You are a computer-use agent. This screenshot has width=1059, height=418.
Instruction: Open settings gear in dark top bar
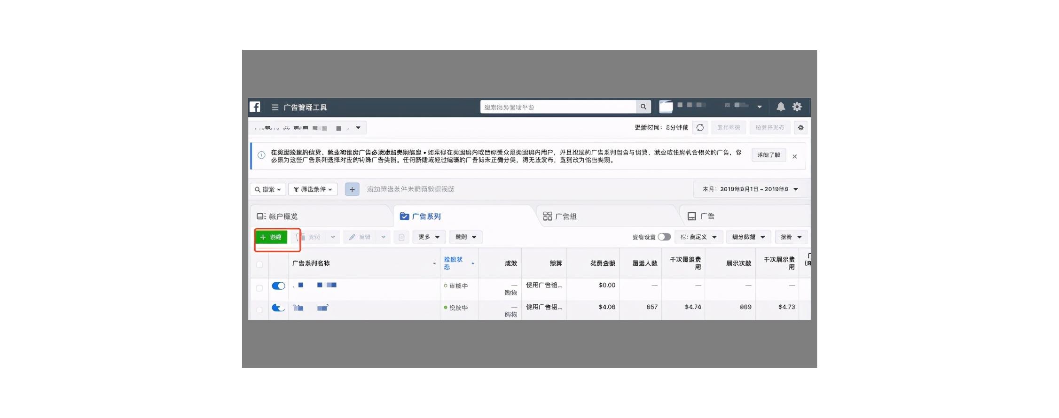click(797, 107)
